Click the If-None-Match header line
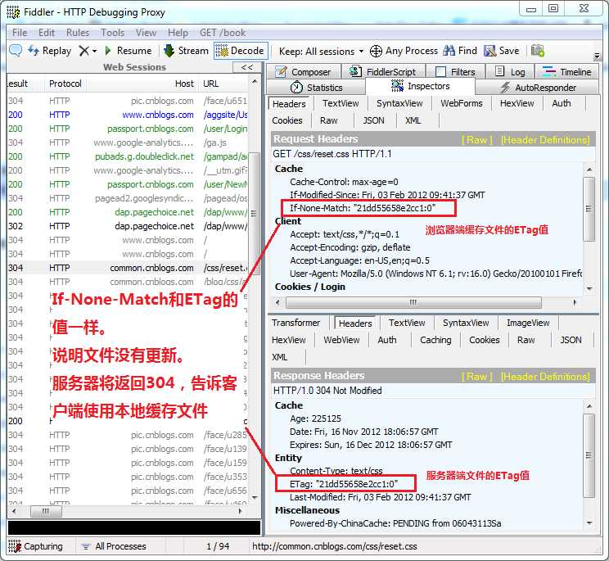 363,208
